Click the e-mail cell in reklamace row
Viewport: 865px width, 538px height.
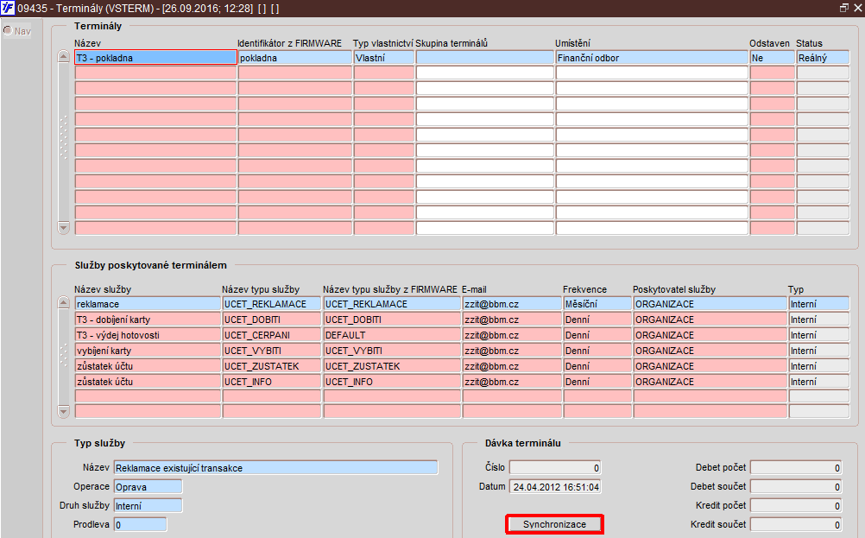tap(512, 303)
